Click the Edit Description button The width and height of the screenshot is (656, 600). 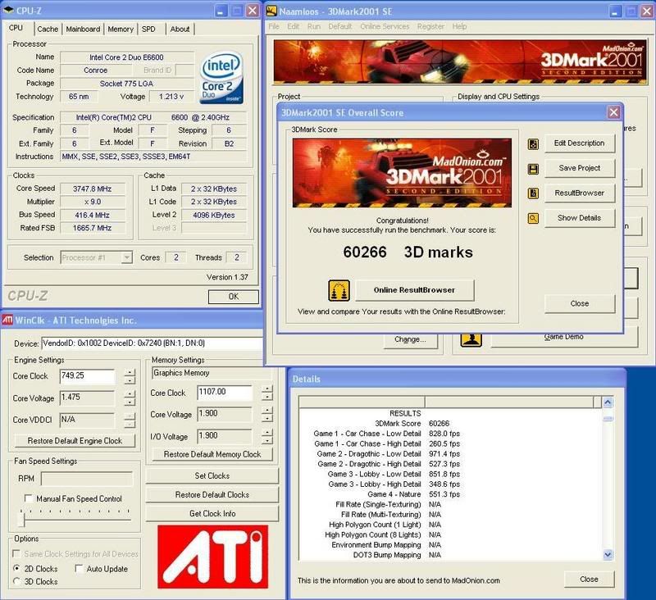[x=580, y=143]
